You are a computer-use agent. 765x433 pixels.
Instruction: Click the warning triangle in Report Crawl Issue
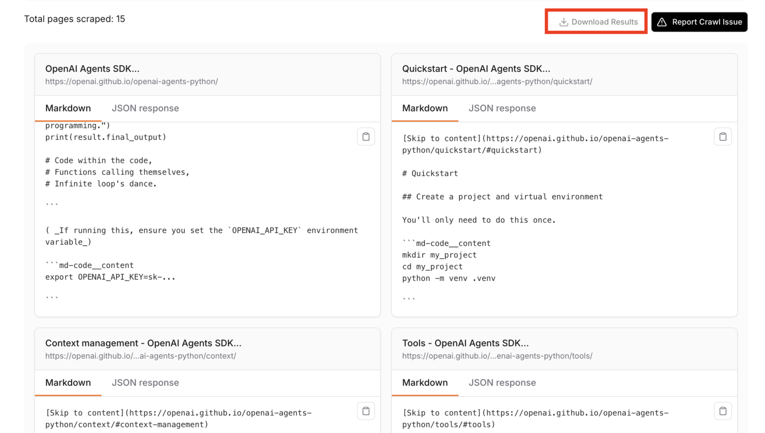(662, 22)
